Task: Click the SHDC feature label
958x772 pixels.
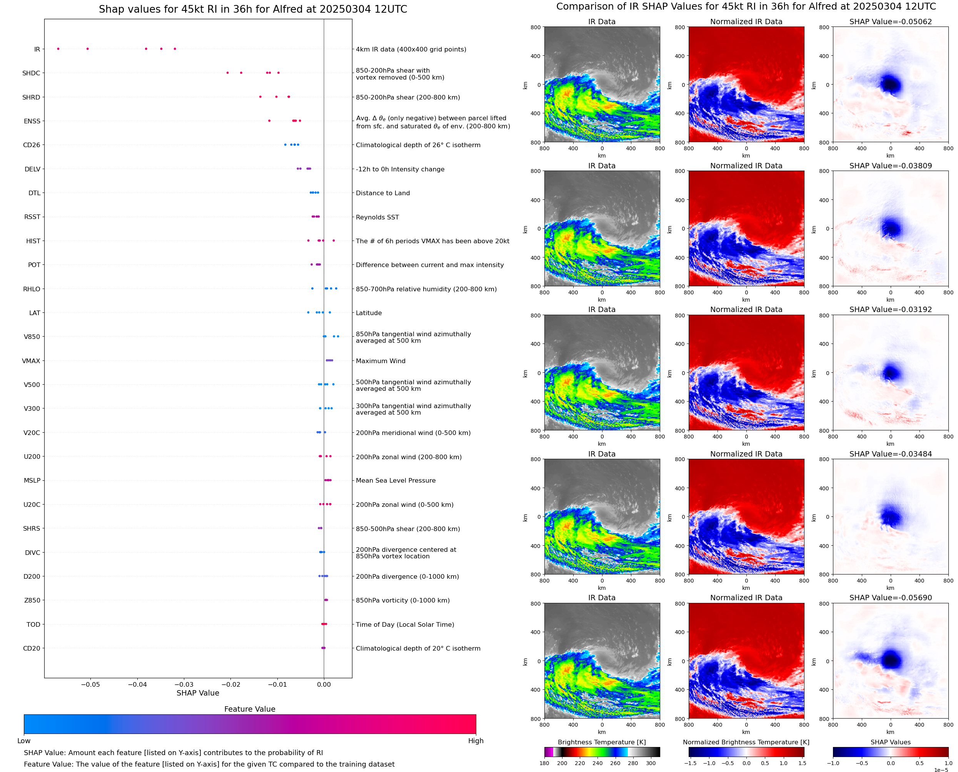Action: pos(31,73)
